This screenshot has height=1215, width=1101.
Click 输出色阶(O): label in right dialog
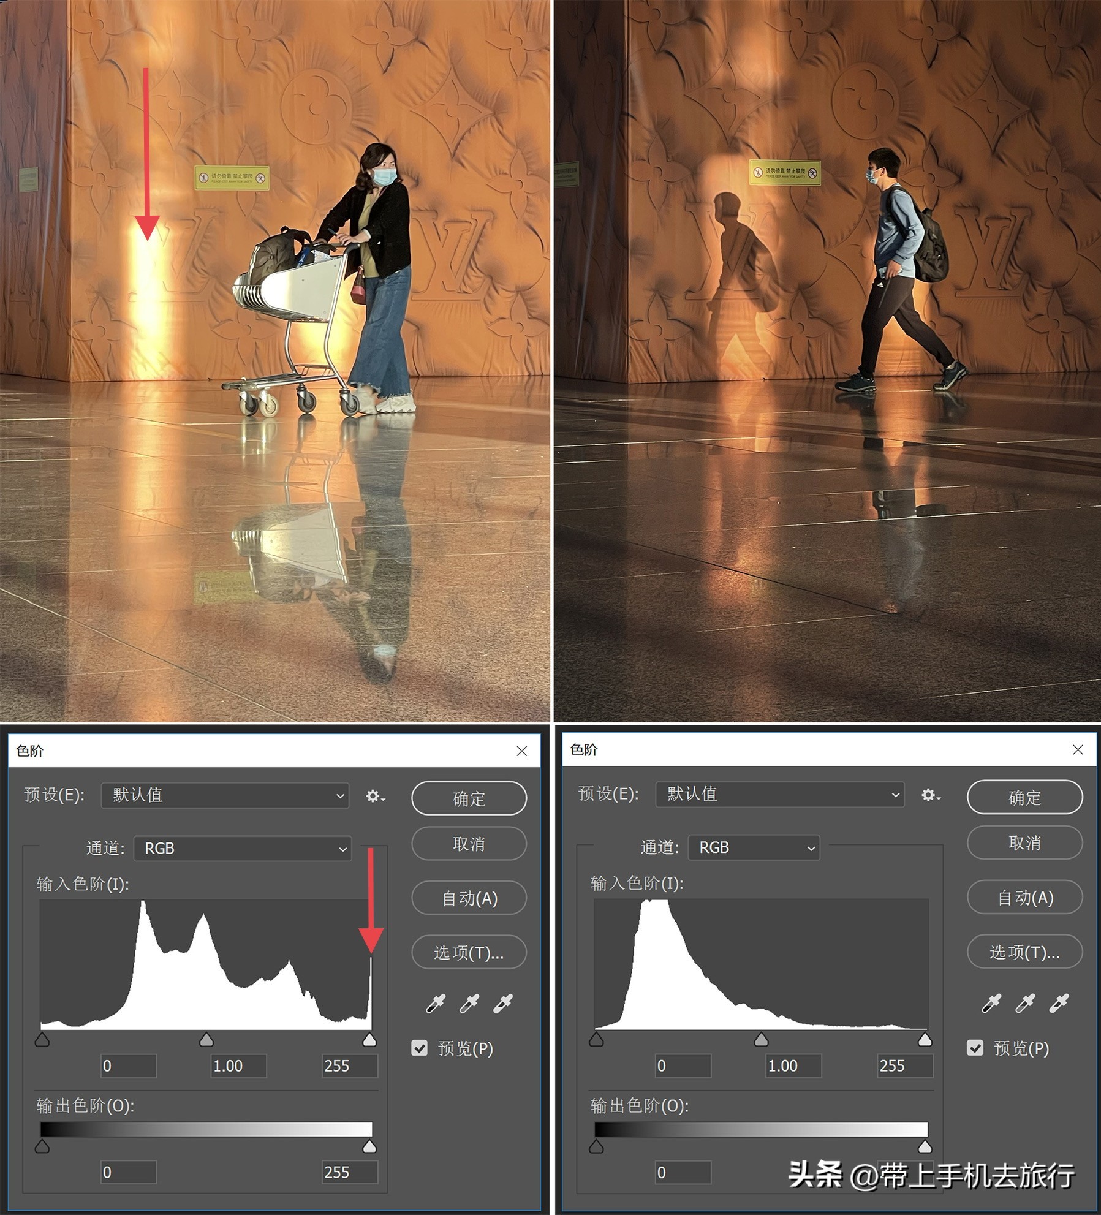tap(640, 1105)
